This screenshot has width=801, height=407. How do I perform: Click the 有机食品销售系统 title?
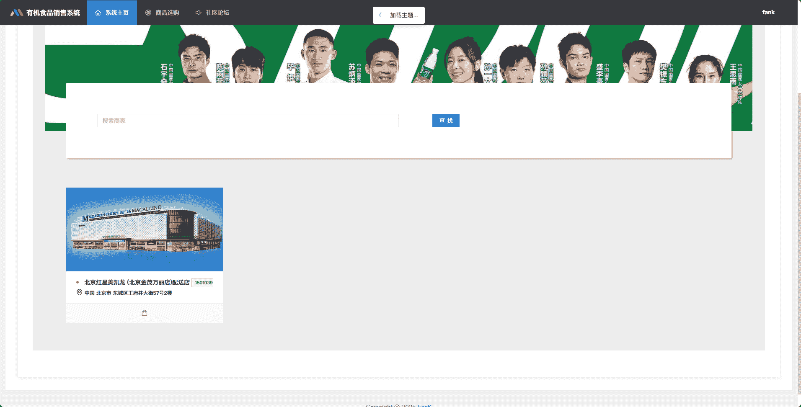tap(53, 13)
